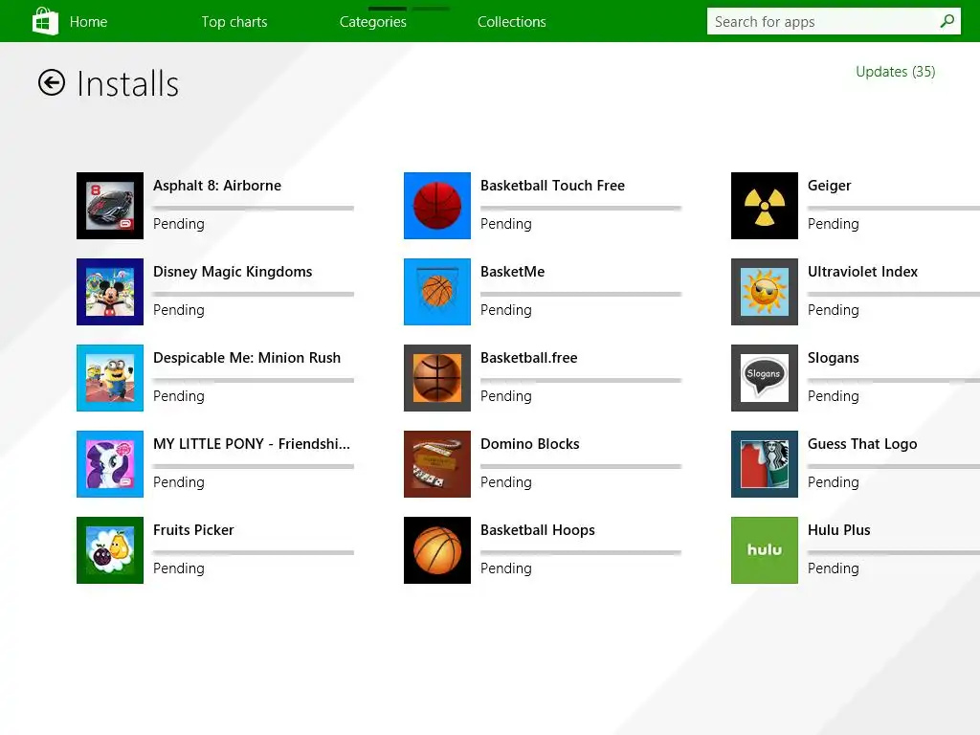Select the Fruits Picker title

[193, 530]
